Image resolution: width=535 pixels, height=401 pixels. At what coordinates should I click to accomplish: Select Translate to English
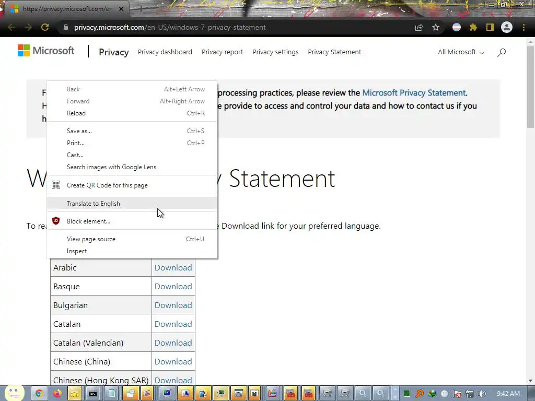[132, 203]
